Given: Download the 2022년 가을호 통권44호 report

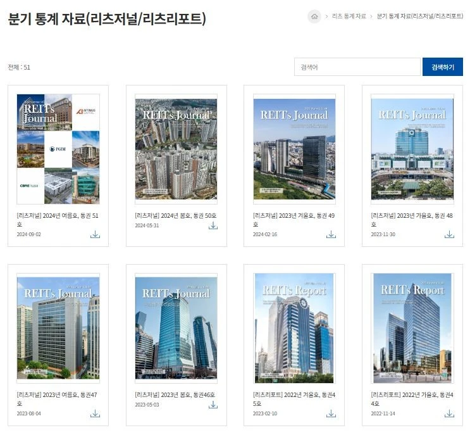Looking at the screenshot, I should tap(449, 413).
